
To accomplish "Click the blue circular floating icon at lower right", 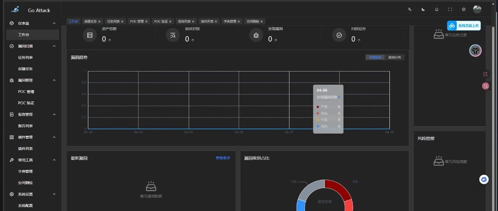I will 484,180.
